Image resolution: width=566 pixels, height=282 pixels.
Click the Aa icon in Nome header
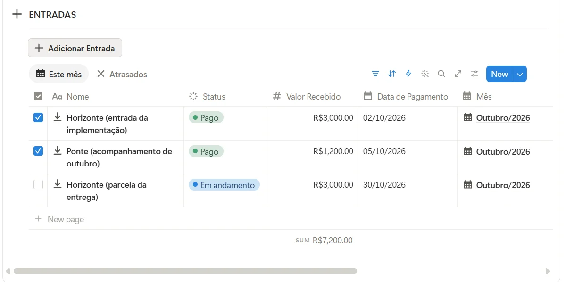coord(57,96)
